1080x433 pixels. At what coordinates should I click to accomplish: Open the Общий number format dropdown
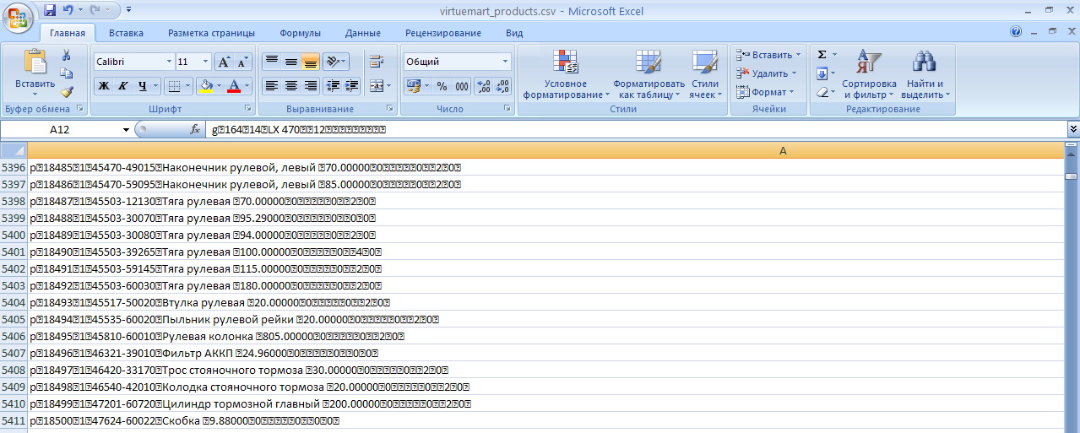point(506,62)
